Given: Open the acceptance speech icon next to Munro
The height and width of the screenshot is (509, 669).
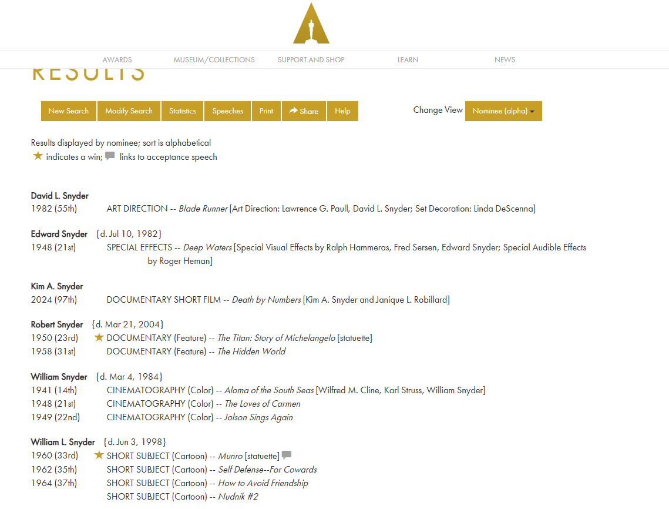Looking at the screenshot, I should (287, 455).
